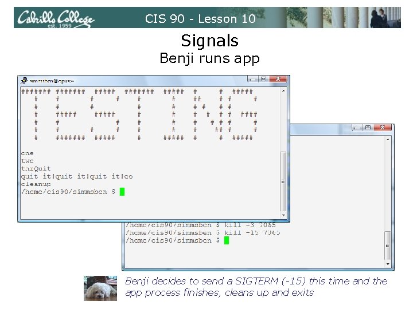Click the front terminal's scrollbar thumb
Image resolution: width=413 pixels, height=309 pixels.
283,181
